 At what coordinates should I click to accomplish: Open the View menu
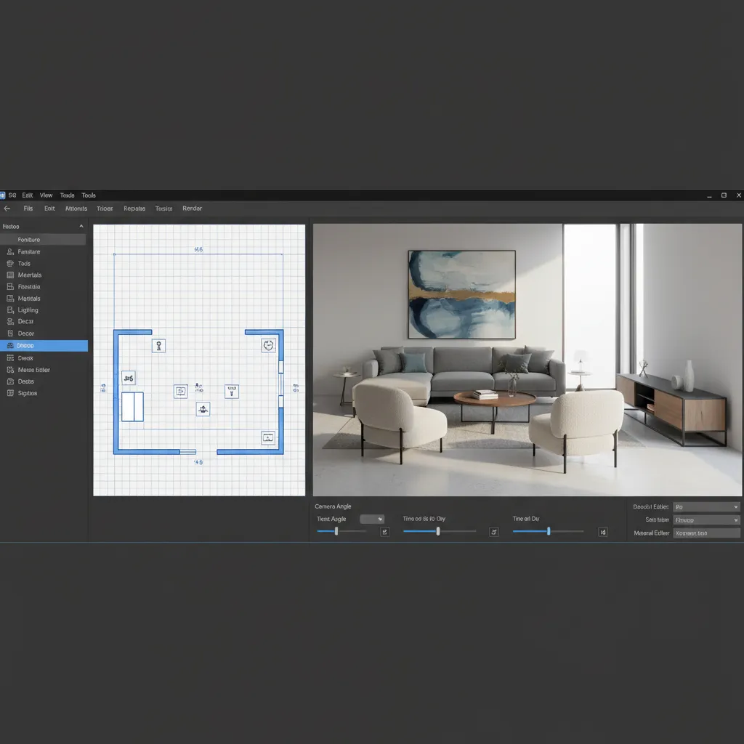[x=46, y=195]
